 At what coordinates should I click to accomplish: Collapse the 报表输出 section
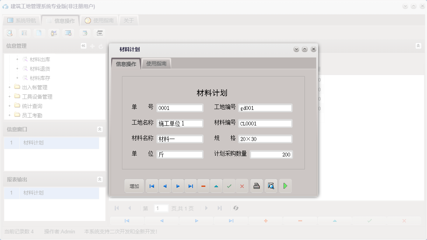point(100,179)
